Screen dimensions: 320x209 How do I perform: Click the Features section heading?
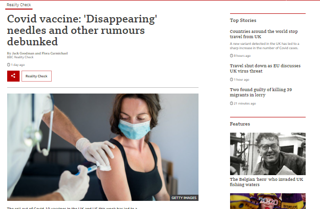pyautogui.click(x=240, y=124)
